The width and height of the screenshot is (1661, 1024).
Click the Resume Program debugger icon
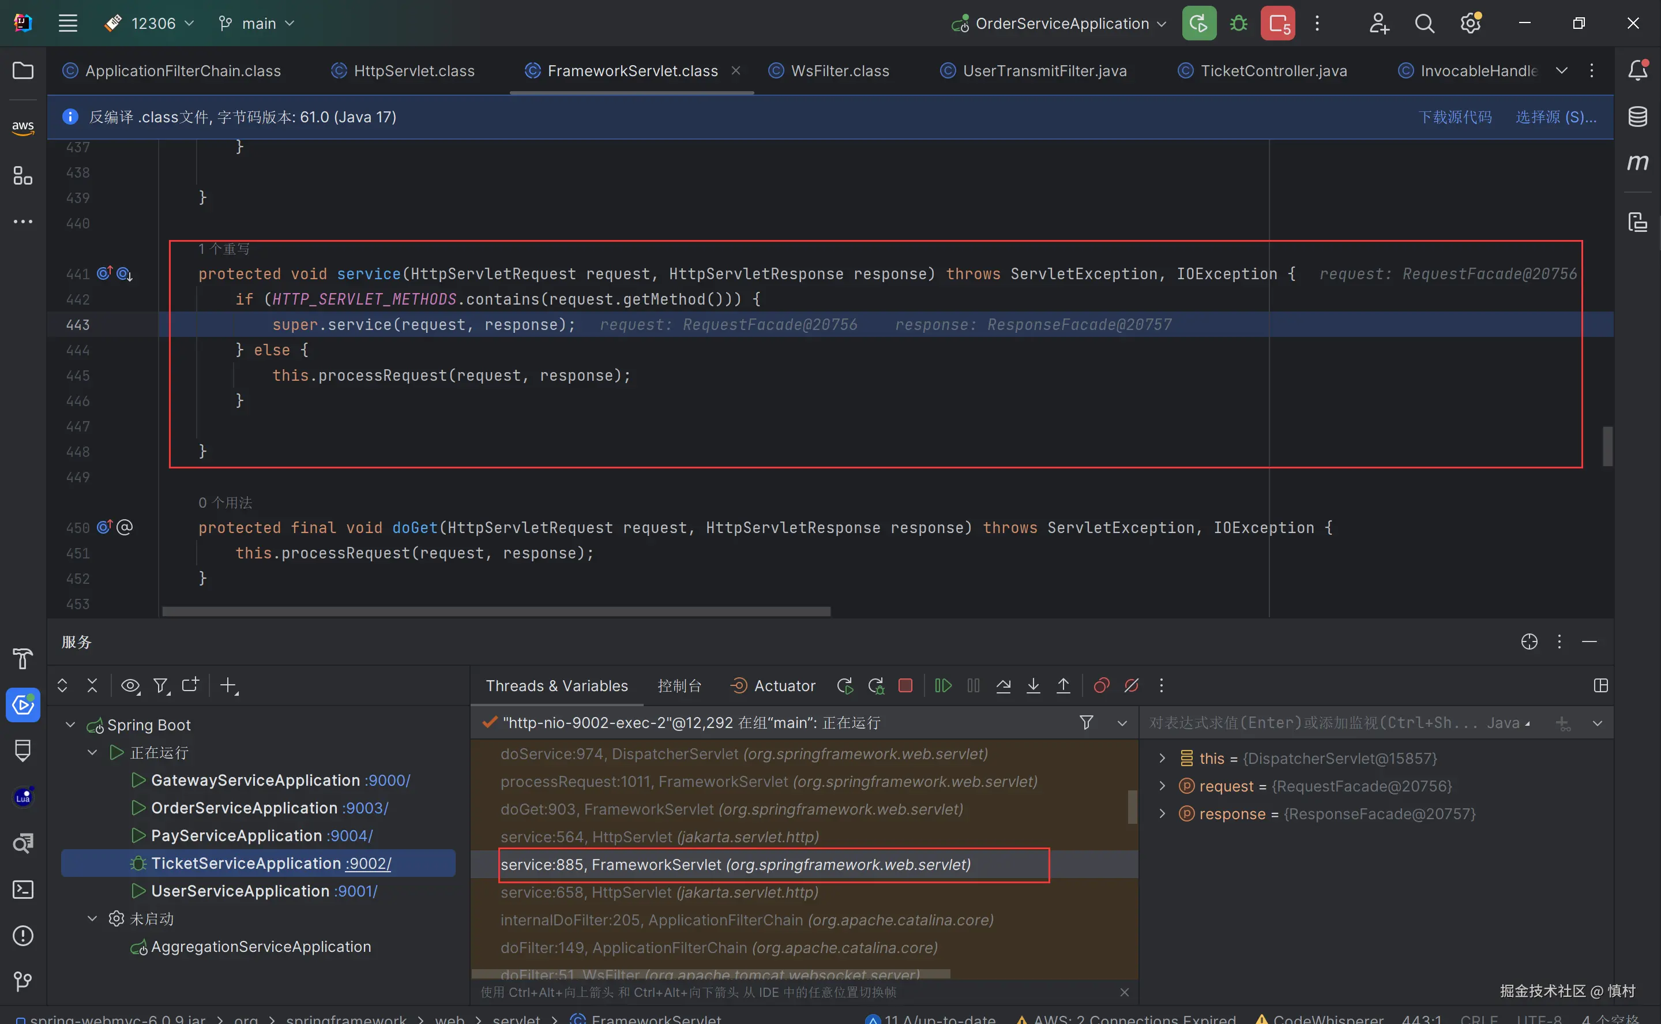[943, 685]
